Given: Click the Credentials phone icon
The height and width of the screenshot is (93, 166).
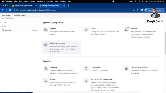Looking at the screenshot, I should [86, 69].
